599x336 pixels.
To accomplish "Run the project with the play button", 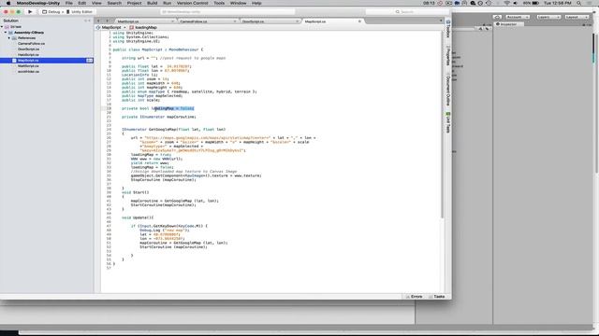I will pyautogui.click(x=30, y=12).
